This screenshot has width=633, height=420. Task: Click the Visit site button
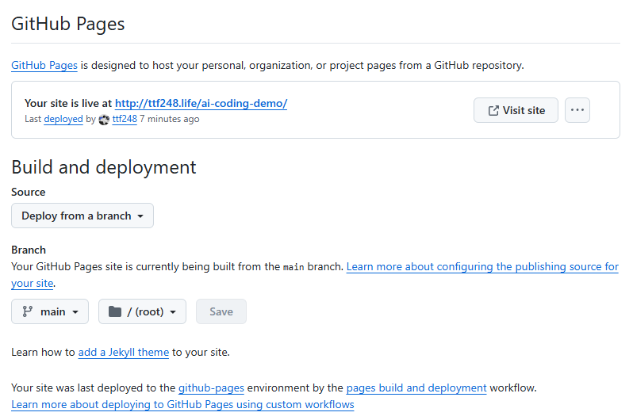click(x=516, y=110)
